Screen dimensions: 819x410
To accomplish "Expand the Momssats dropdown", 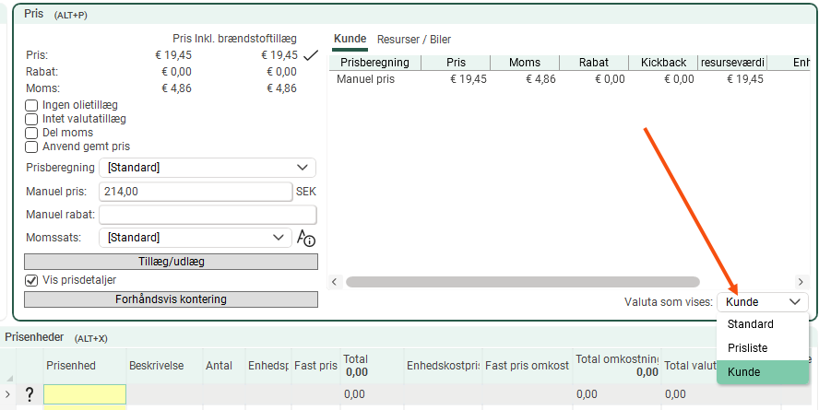I will (195, 238).
